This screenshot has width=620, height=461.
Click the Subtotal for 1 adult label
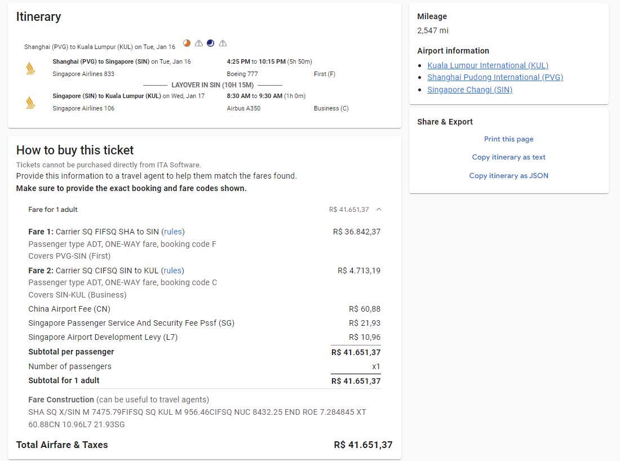(x=64, y=380)
